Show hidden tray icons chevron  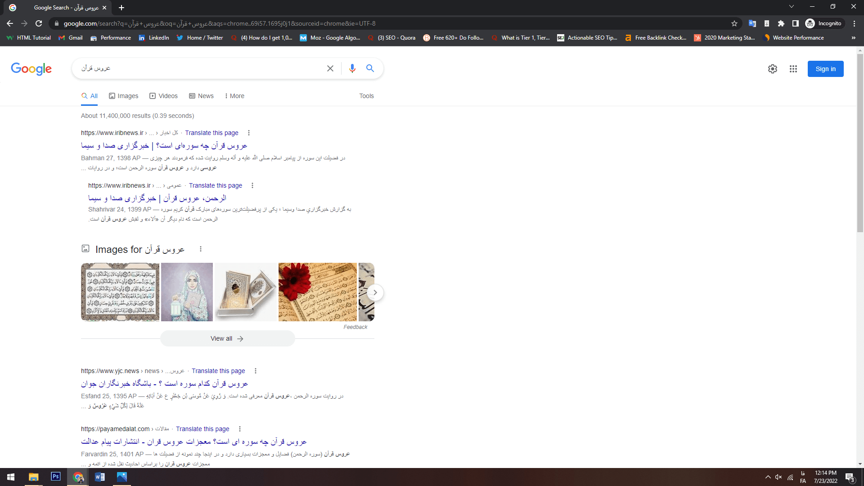[768, 477]
